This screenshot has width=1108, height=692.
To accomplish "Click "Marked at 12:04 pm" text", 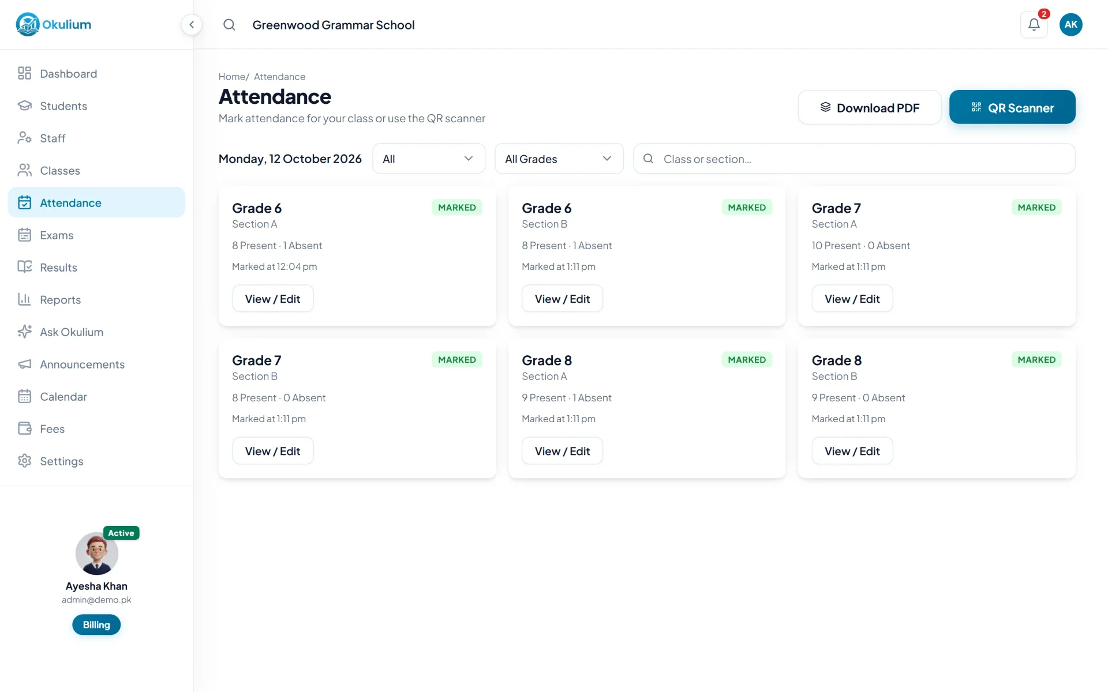I will [274, 266].
